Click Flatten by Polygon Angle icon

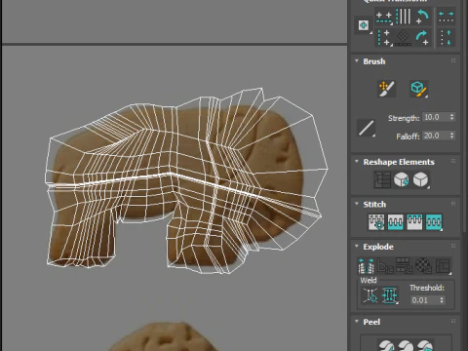(385, 266)
